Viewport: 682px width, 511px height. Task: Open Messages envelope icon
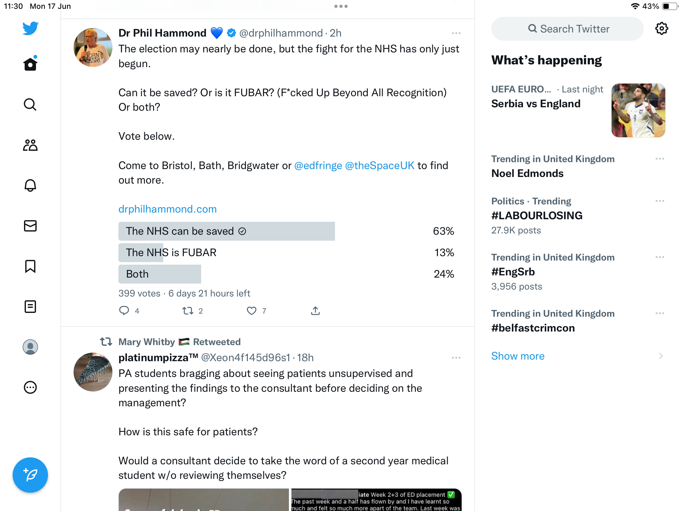point(30,226)
